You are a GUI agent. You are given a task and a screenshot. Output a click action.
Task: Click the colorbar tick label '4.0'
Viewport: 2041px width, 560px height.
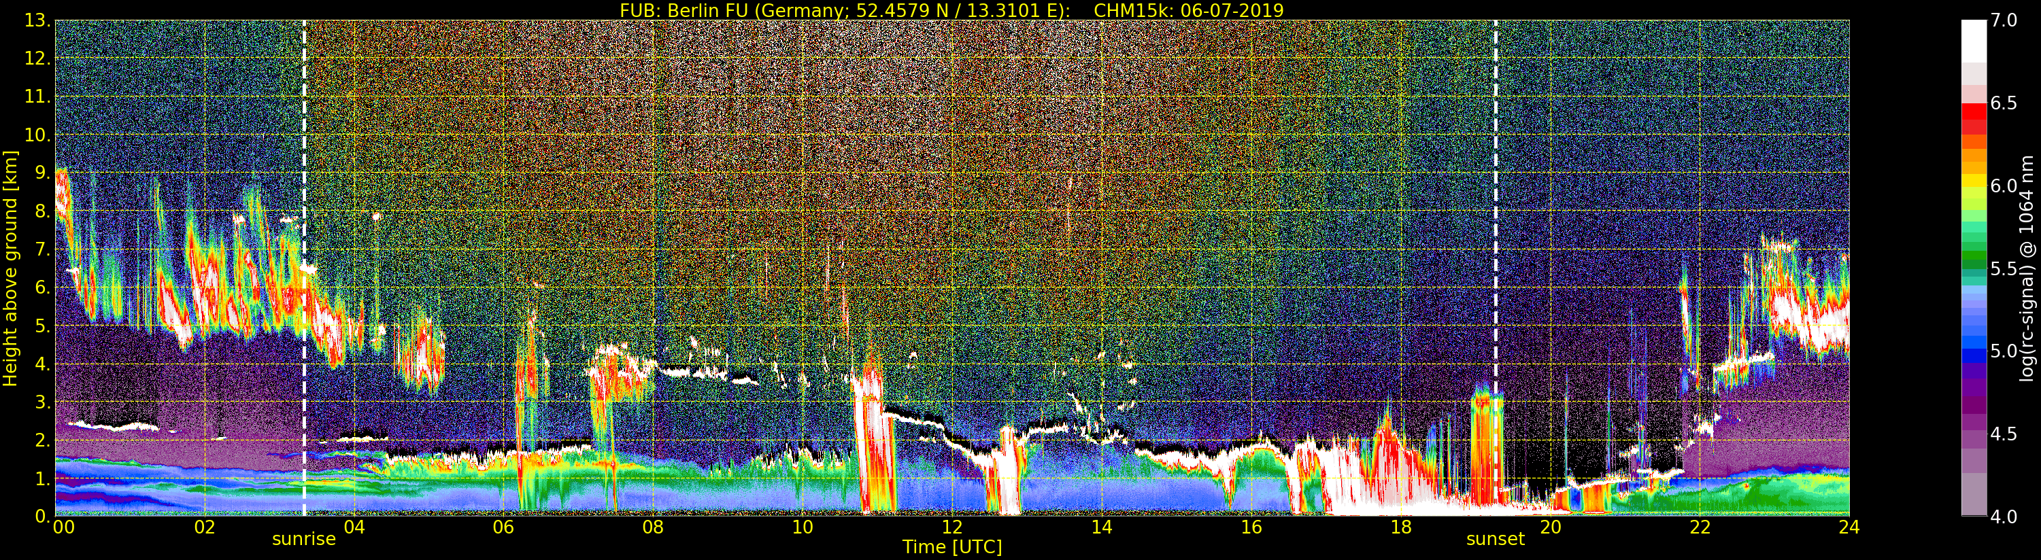2004,517
